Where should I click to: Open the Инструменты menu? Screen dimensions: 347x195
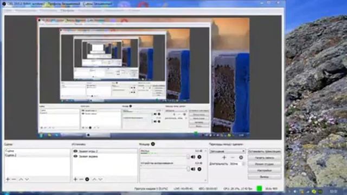pyautogui.click(x=114, y=10)
